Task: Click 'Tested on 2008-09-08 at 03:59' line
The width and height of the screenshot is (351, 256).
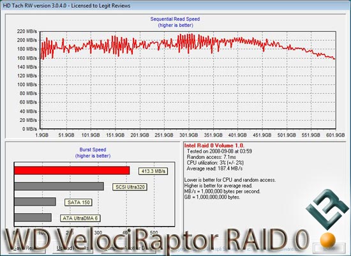Action: point(220,151)
